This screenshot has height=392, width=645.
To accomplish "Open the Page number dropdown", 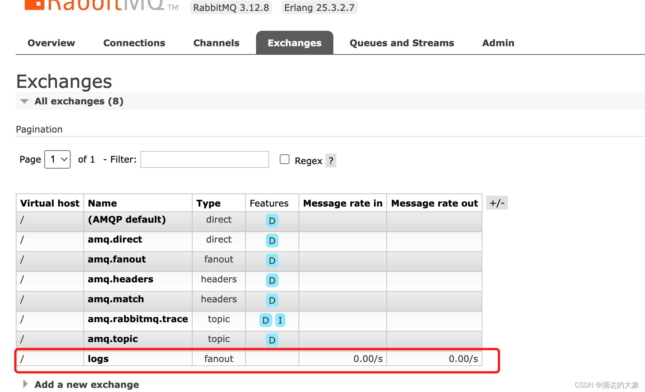I will tap(57, 159).
